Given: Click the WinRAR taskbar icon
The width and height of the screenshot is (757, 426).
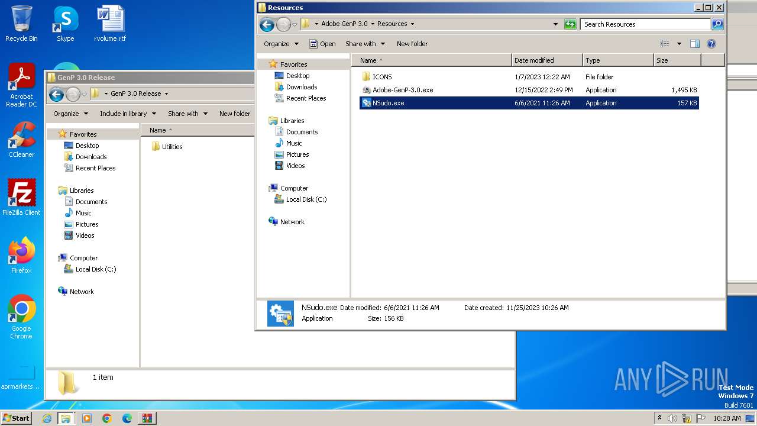Looking at the screenshot, I should coord(147,418).
